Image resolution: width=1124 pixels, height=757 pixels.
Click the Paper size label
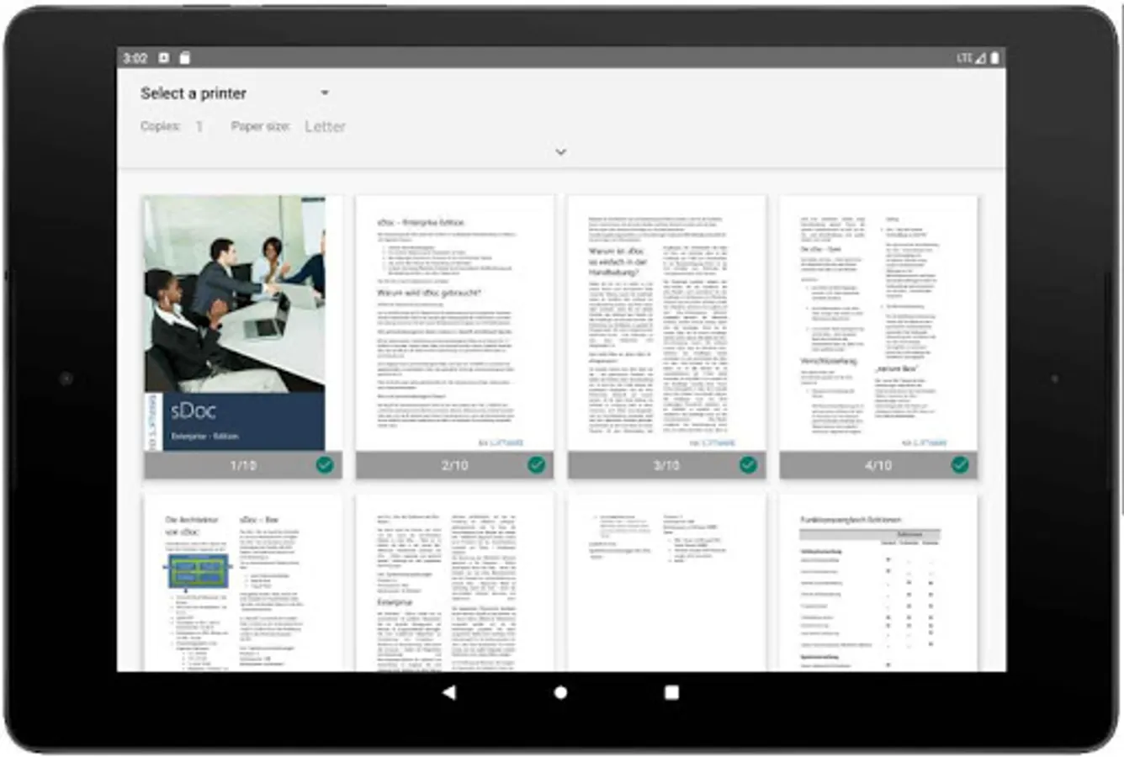(261, 126)
